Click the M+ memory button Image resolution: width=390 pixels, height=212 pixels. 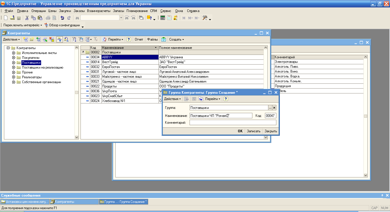190,18
